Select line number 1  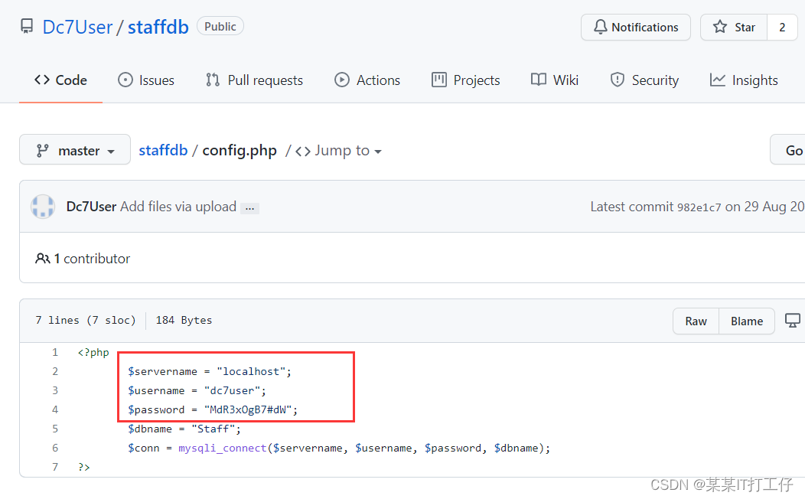(55, 352)
